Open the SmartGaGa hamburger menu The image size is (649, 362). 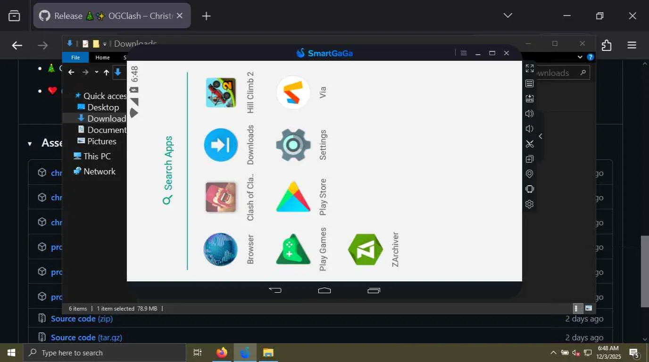(x=464, y=53)
